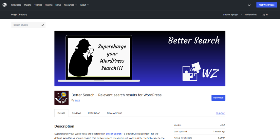Go to Plugin Directory link

click(x=19, y=15)
